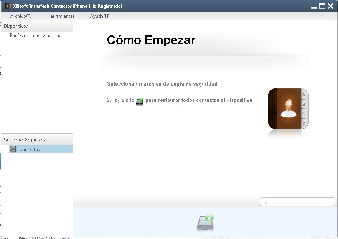Maximize the Xilisoft window
Image resolution: width=338 pixels, height=239 pixels.
(x=322, y=6)
